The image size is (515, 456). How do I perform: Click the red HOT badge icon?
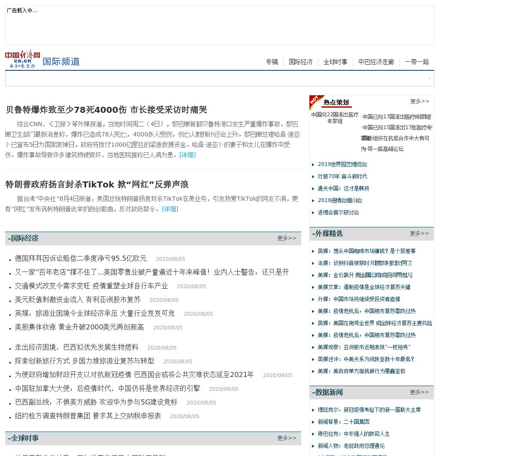pyautogui.click(x=315, y=101)
